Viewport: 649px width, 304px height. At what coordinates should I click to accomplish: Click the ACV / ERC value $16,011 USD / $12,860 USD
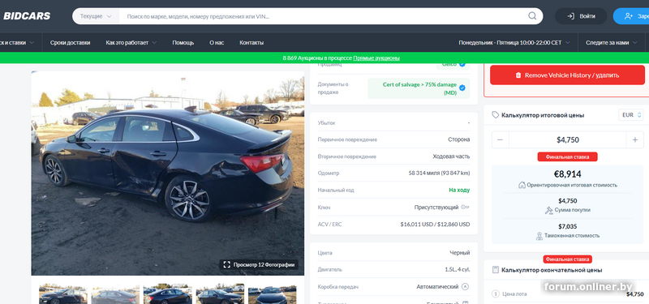(x=435, y=225)
